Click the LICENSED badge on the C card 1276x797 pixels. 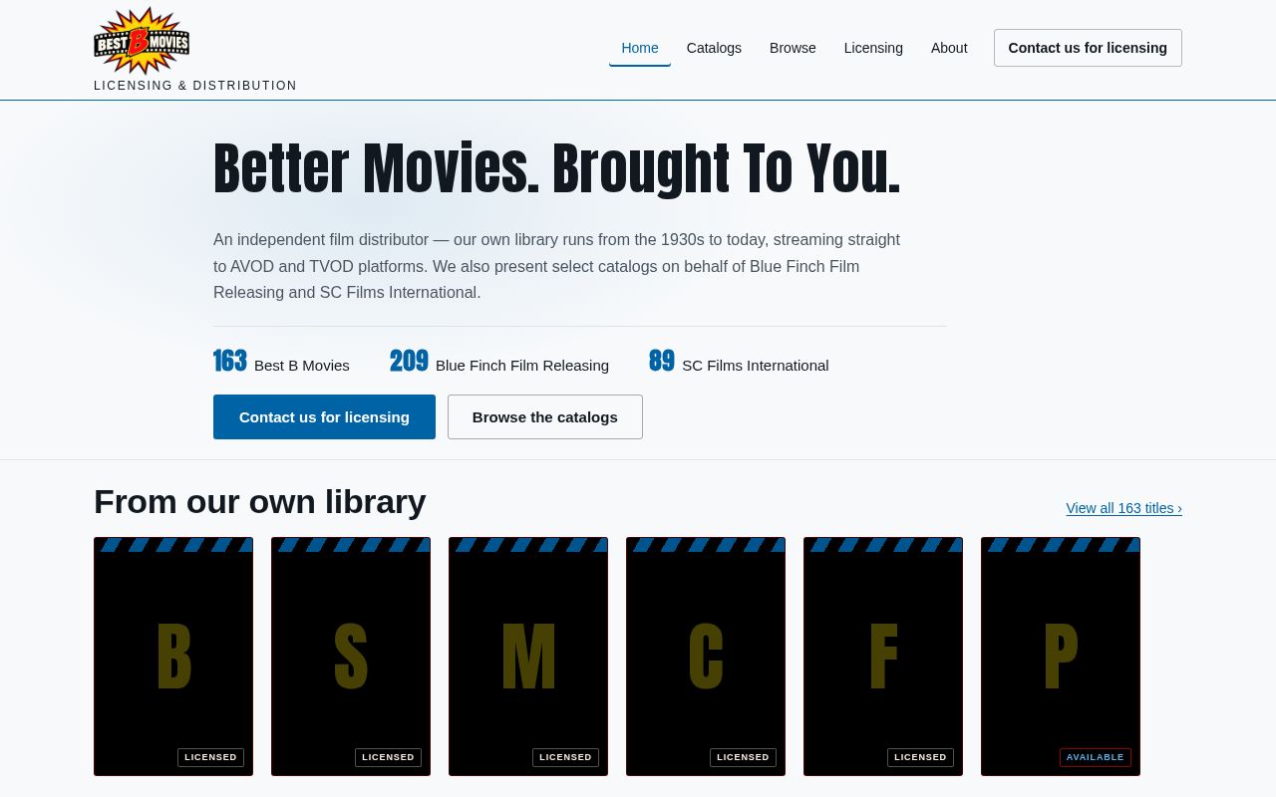[743, 757]
